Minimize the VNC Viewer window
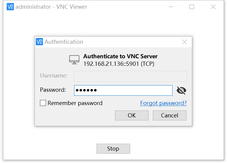The width and height of the screenshot is (227, 163). [170, 7]
